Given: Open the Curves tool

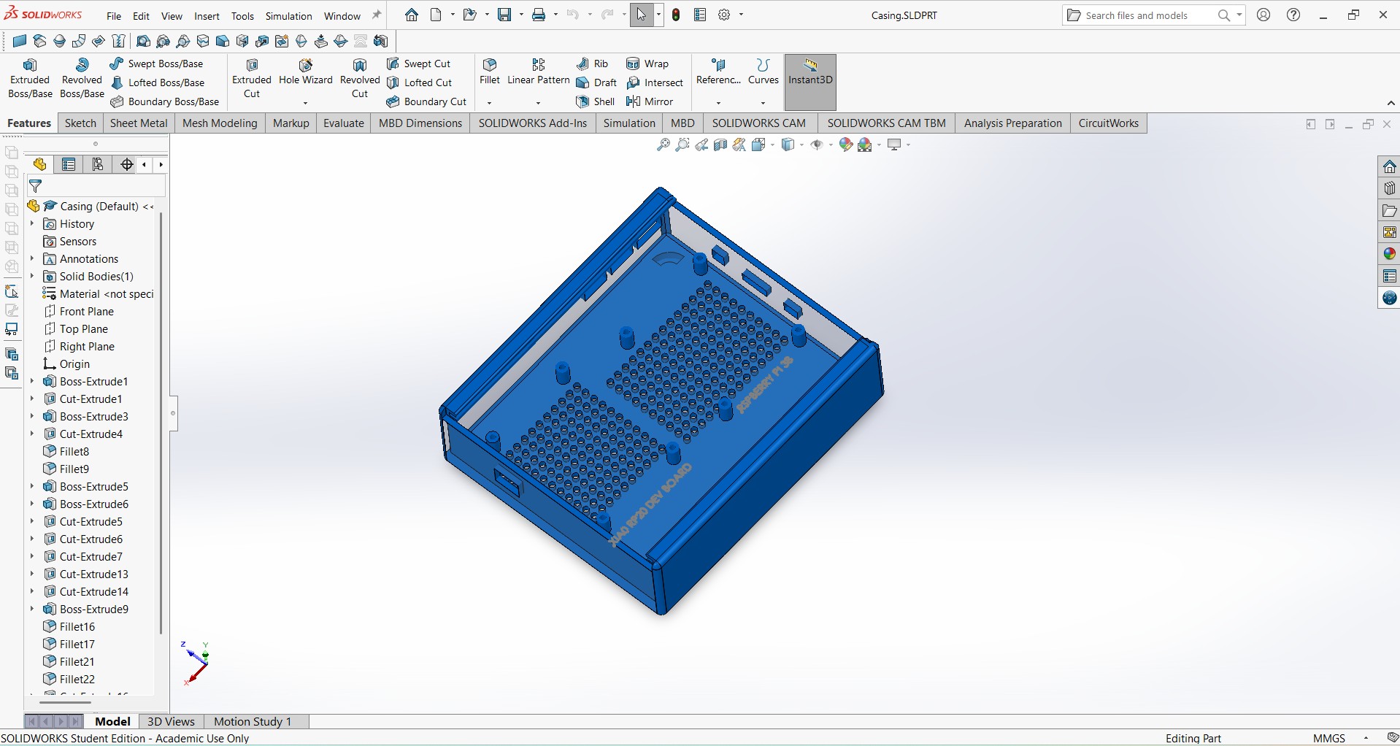Looking at the screenshot, I should click(764, 72).
